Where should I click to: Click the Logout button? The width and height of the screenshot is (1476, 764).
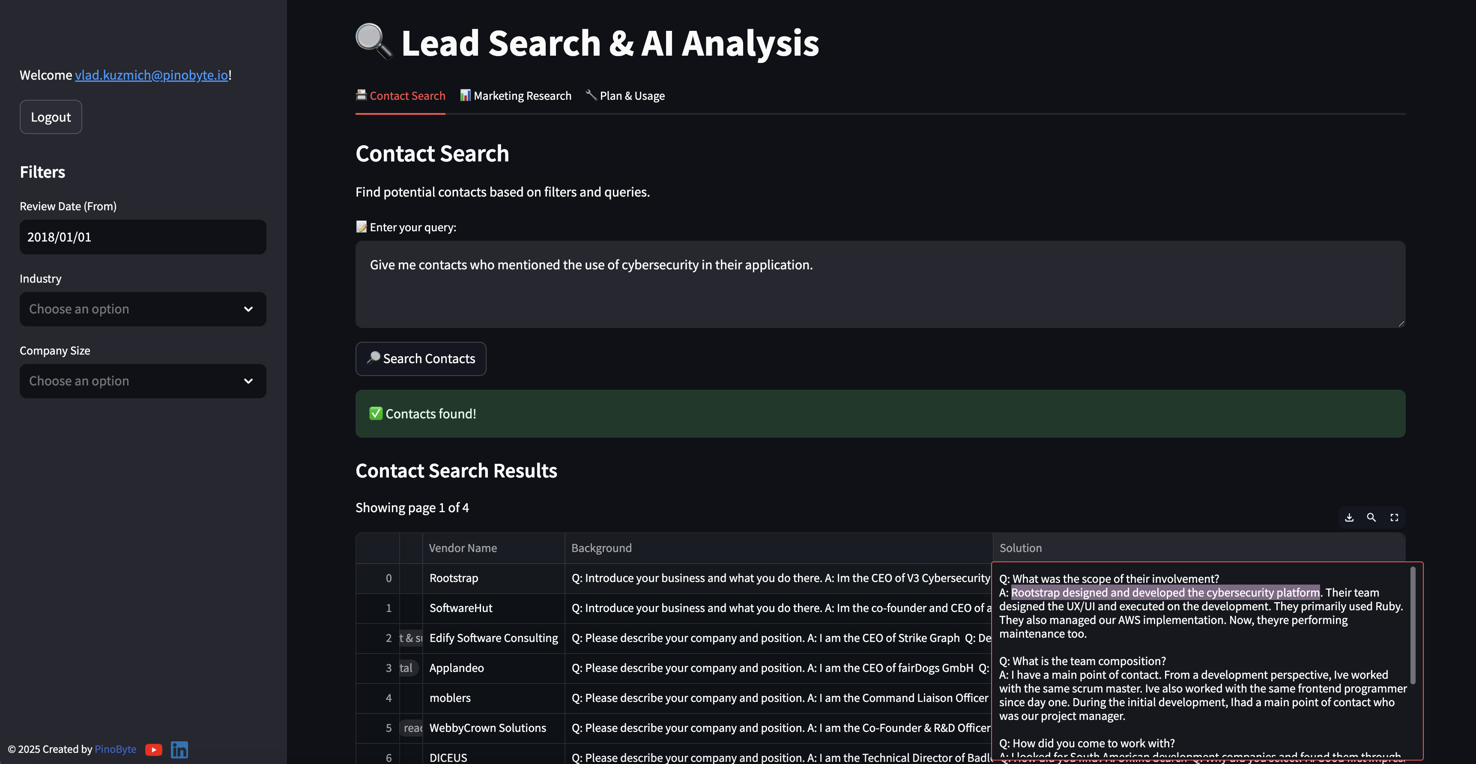51,117
